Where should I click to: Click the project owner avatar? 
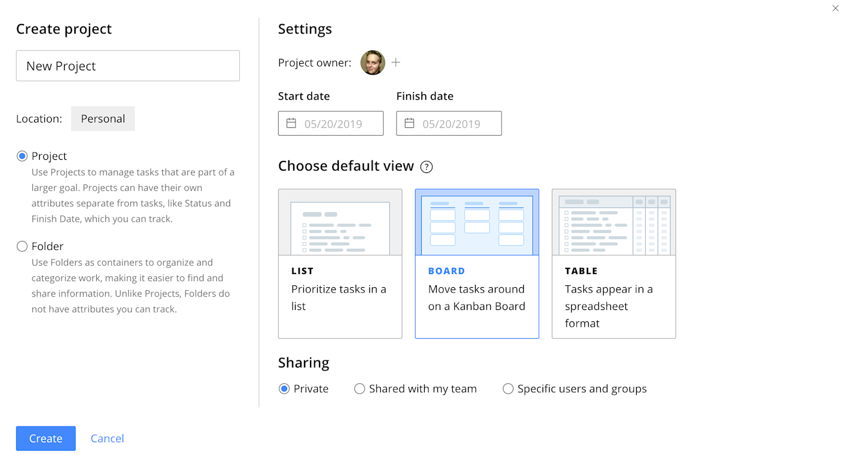(372, 62)
